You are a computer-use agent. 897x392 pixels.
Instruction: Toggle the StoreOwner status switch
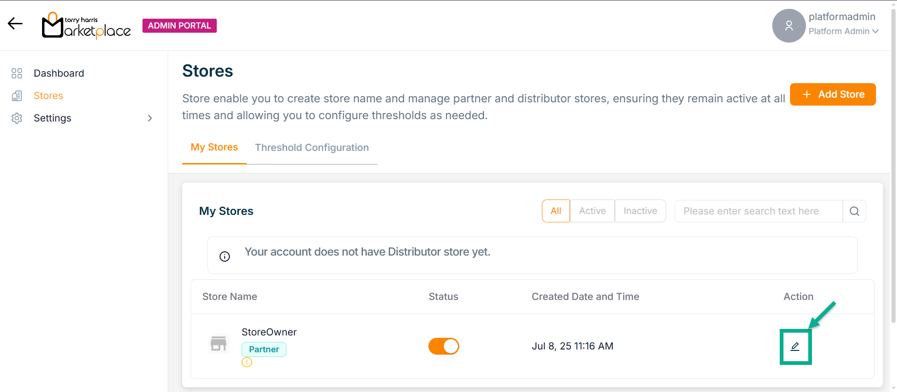point(443,346)
